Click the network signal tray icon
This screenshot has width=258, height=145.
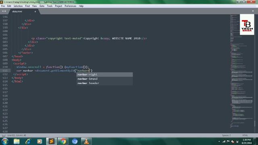(x=224, y=141)
